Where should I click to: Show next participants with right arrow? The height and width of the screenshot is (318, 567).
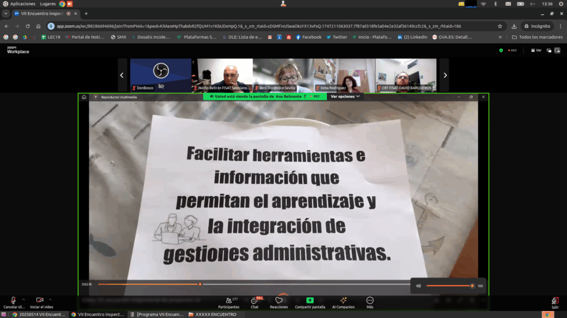point(445,75)
